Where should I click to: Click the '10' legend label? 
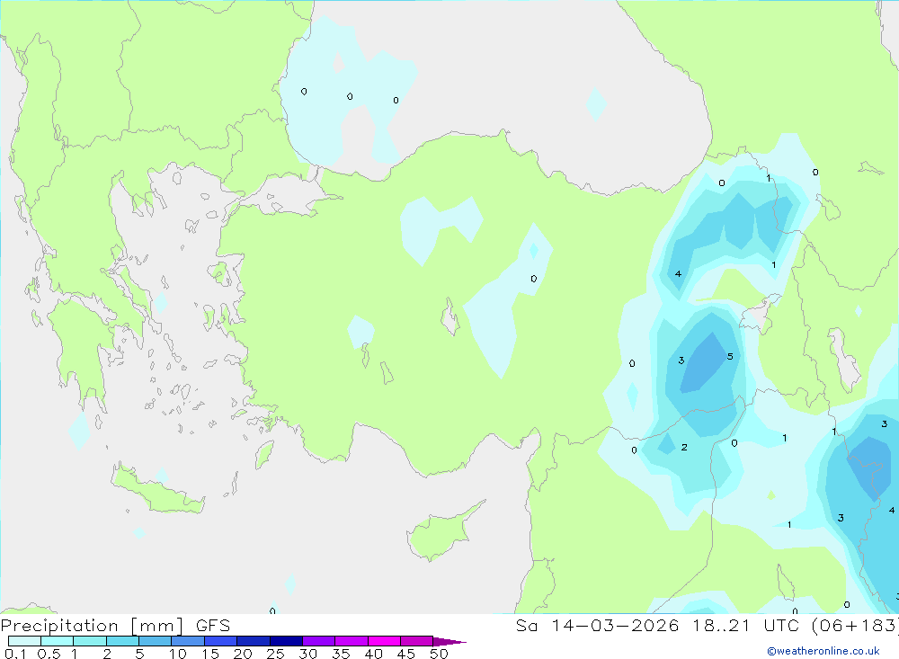pos(178,654)
